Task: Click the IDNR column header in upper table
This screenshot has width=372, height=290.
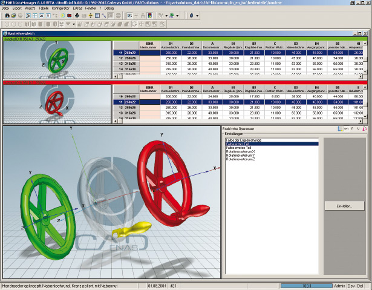Action: pyautogui.click(x=149, y=45)
